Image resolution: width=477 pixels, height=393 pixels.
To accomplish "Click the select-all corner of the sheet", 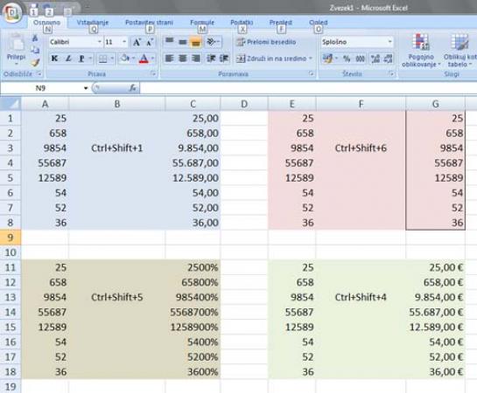I will tap(11, 104).
